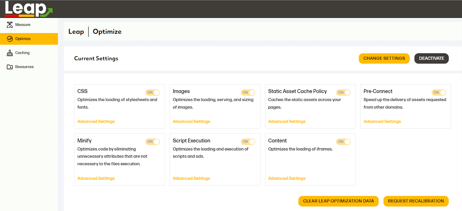The image size is (462, 211).
Task: Click the Leap logo in the header
Action: coord(28,9)
